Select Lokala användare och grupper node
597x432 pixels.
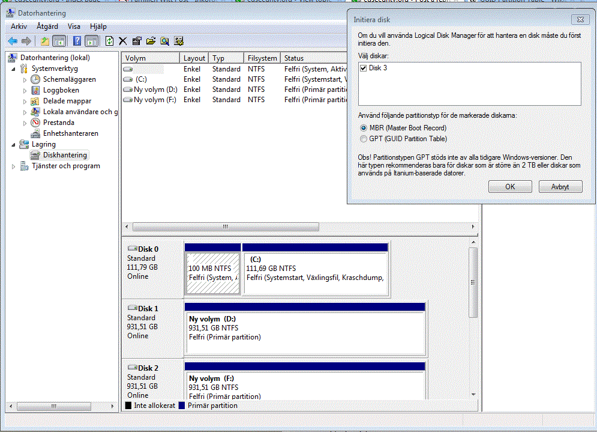[80, 112]
